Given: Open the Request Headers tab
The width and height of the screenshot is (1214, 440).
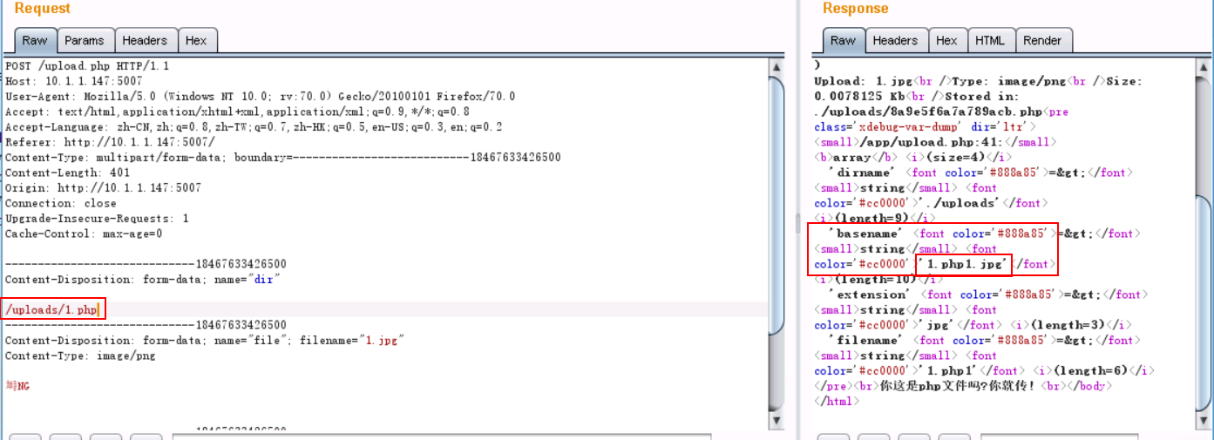Looking at the screenshot, I should point(145,40).
